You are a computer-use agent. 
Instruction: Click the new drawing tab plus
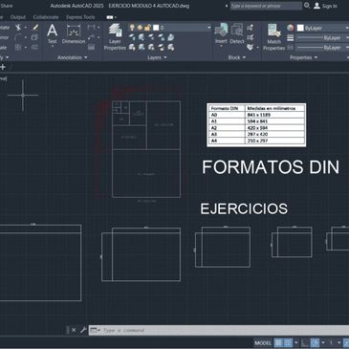(x=3, y=67)
